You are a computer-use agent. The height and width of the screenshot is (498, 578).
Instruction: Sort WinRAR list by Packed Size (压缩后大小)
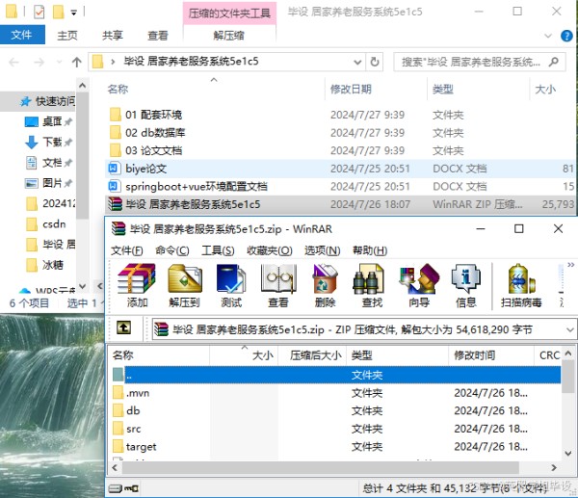(x=312, y=355)
